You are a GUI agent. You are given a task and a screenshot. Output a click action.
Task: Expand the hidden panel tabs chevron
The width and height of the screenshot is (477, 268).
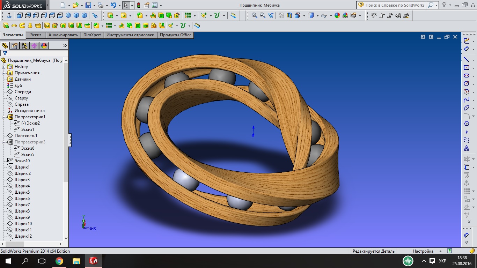[x=65, y=46]
